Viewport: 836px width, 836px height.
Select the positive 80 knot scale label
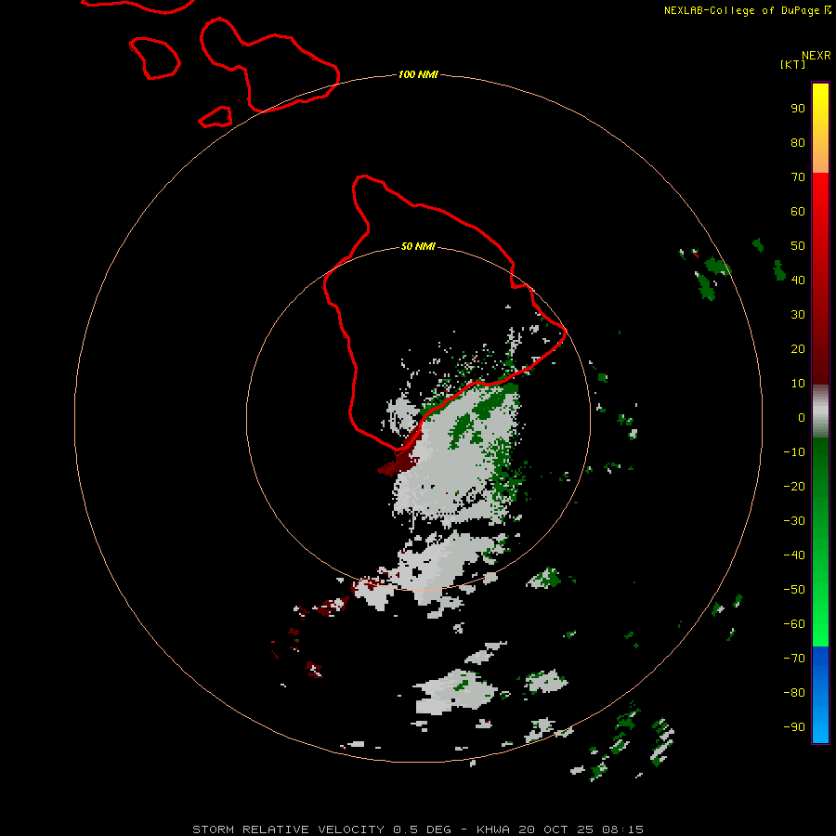(x=798, y=142)
